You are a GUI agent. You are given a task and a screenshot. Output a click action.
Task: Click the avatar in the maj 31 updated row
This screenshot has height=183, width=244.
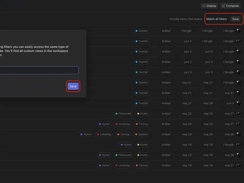tap(238, 93)
